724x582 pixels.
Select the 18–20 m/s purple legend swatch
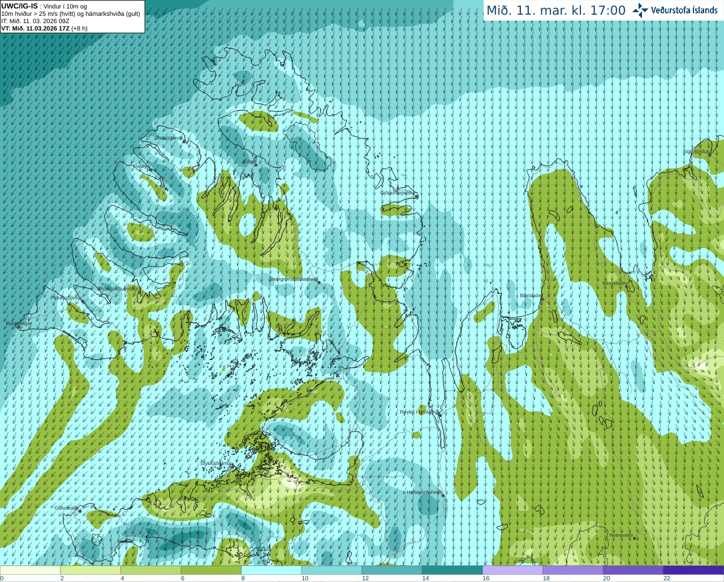click(x=573, y=570)
